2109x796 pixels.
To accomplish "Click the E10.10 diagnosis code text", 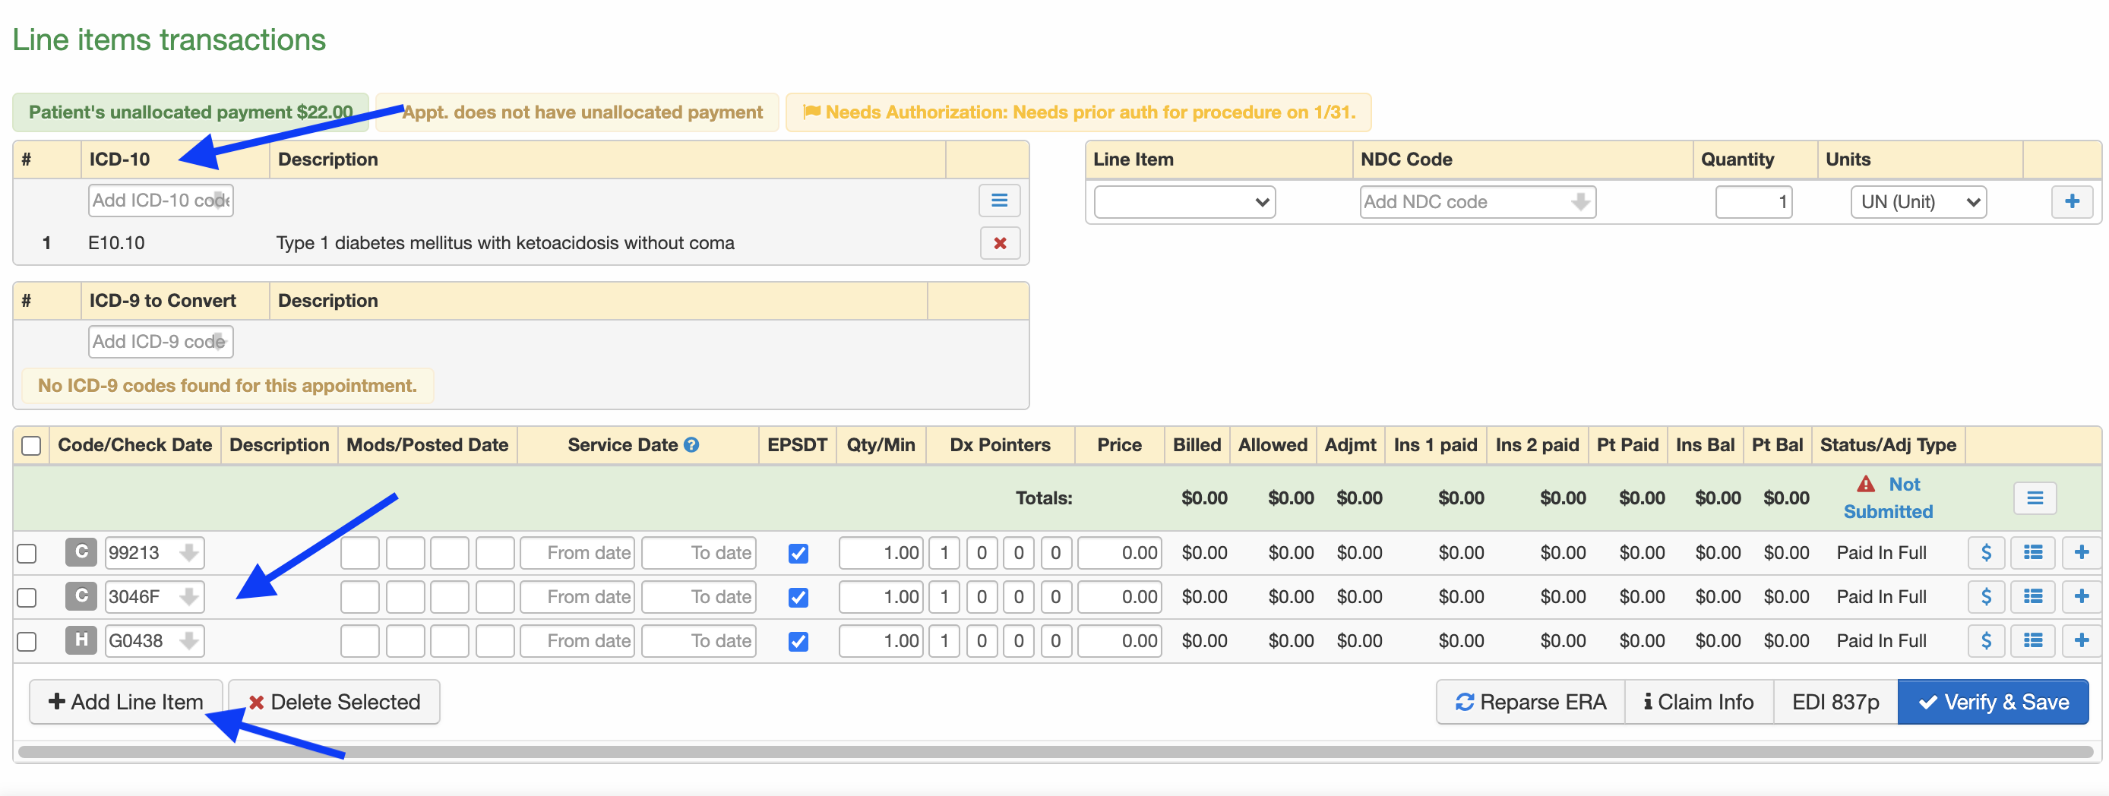I will click(x=116, y=243).
